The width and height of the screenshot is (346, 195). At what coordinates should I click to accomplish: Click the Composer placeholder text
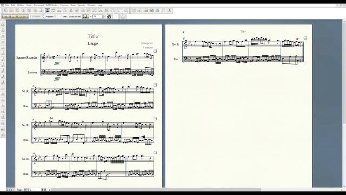click(147, 43)
